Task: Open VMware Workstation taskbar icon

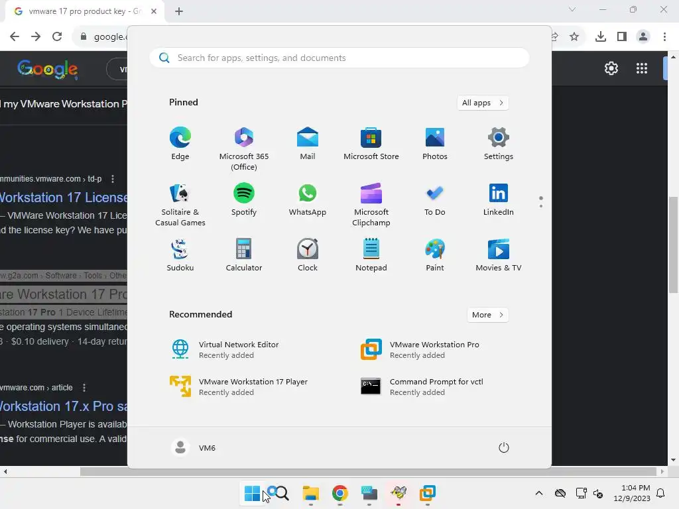Action: tap(428, 493)
